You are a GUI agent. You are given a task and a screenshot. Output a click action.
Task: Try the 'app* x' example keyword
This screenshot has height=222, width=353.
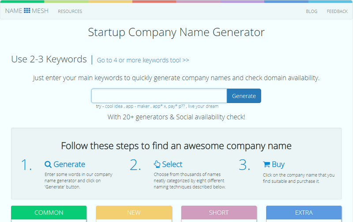point(159,106)
